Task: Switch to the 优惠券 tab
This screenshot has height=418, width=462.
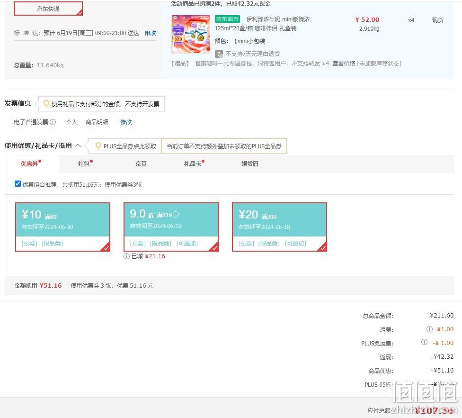Action: pyautogui.click(x=32, y=164)
